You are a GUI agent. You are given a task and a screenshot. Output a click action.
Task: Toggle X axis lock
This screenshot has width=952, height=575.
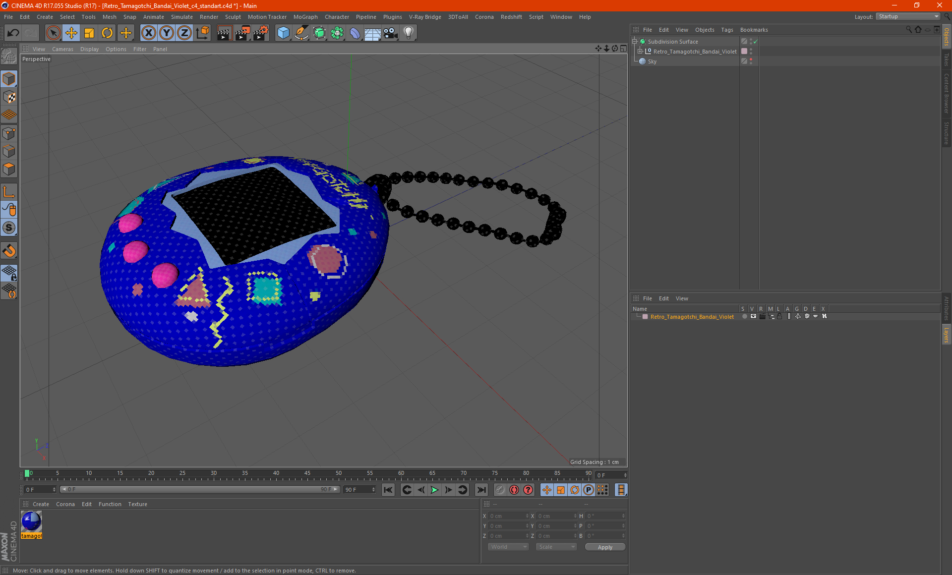(148, 33)
